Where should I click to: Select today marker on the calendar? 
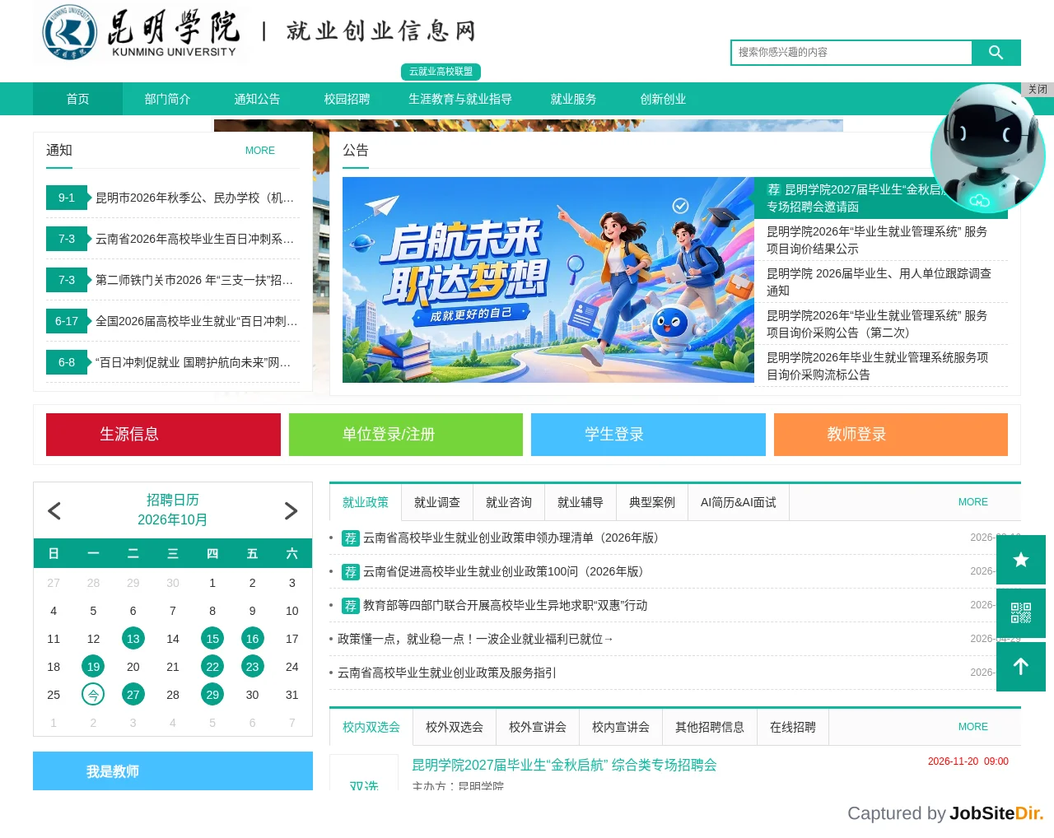(x=93, y=695)
